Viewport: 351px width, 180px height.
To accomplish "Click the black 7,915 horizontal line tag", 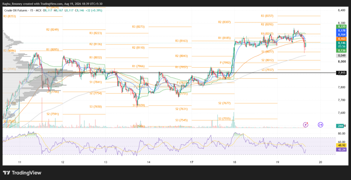I will [341, 73].
